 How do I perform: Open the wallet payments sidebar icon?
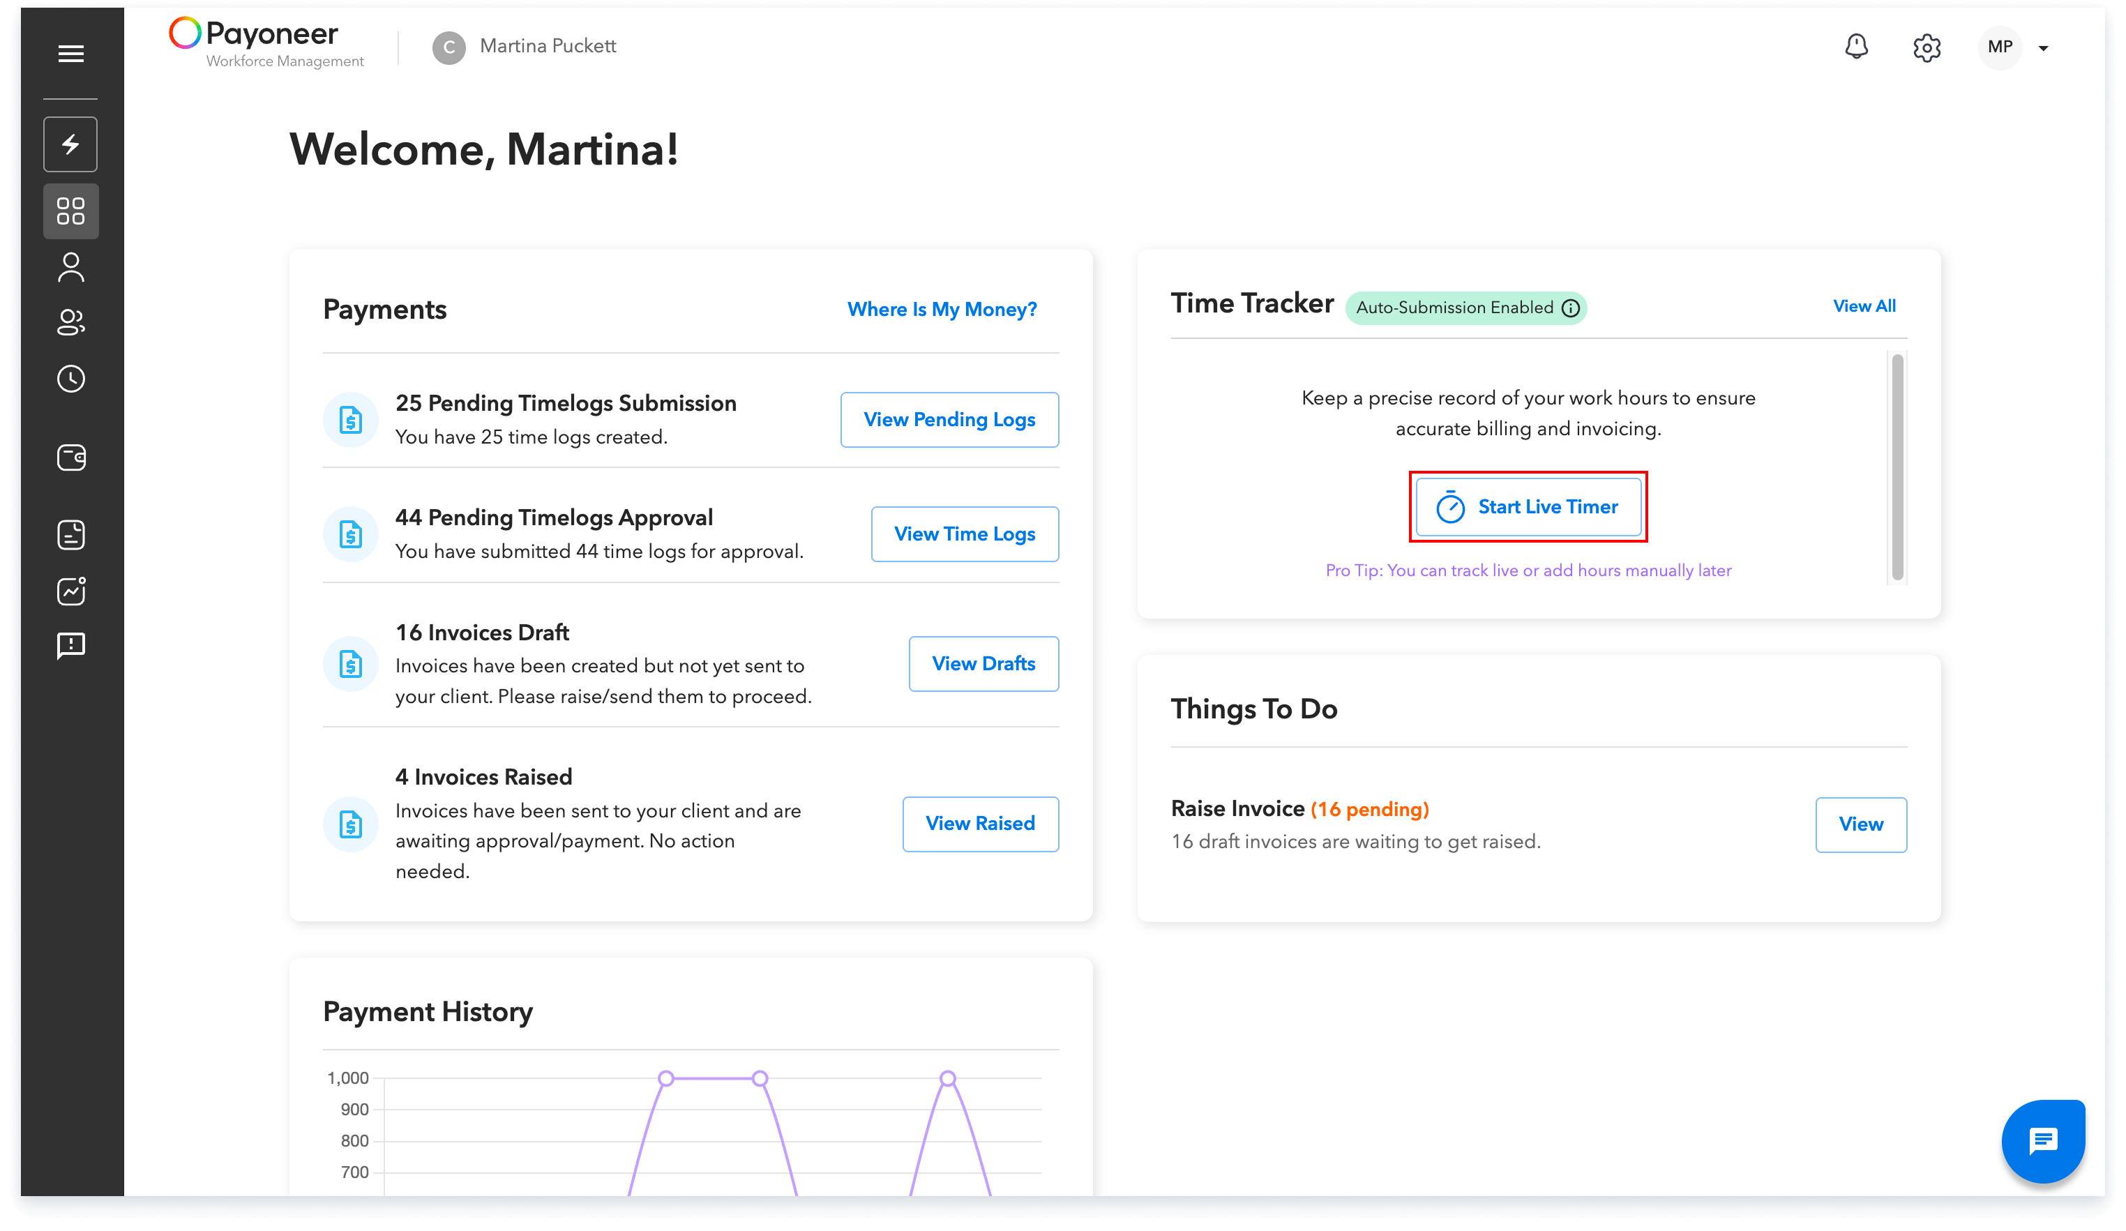71,458
